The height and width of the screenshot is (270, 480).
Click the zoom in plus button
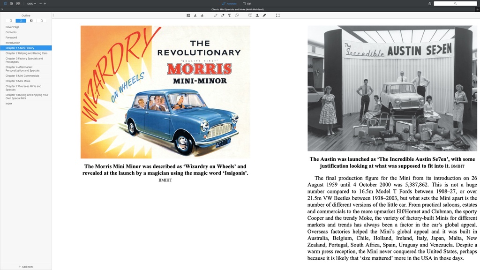(45, 3)
